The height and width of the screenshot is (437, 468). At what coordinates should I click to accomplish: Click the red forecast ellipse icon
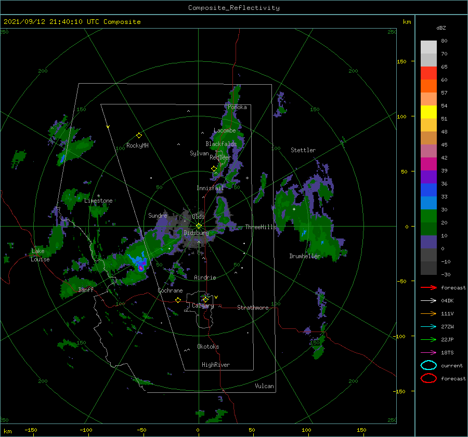pyautogui.click(x=428, y=378)
